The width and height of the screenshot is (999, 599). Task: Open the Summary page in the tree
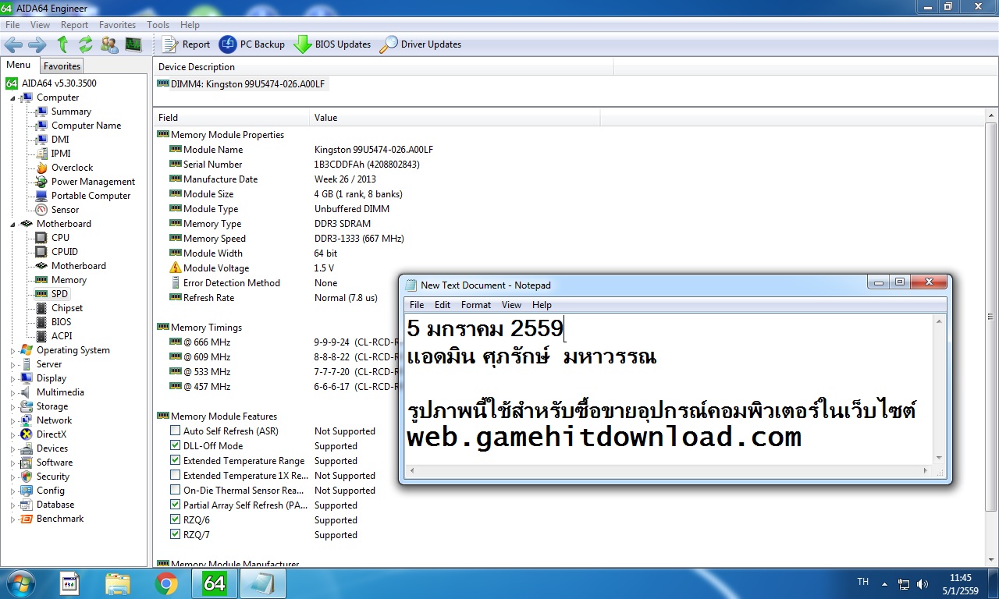(71, 112)
